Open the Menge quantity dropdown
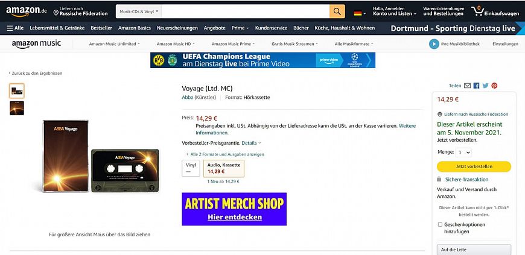Screen dimensions: 525x255 (463, 153)
